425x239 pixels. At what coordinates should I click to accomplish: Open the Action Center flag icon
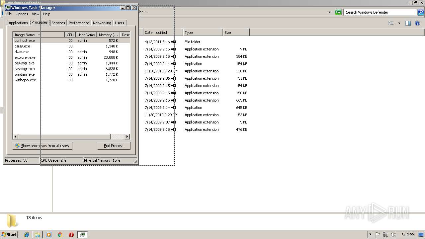click(x=378, y=235)
